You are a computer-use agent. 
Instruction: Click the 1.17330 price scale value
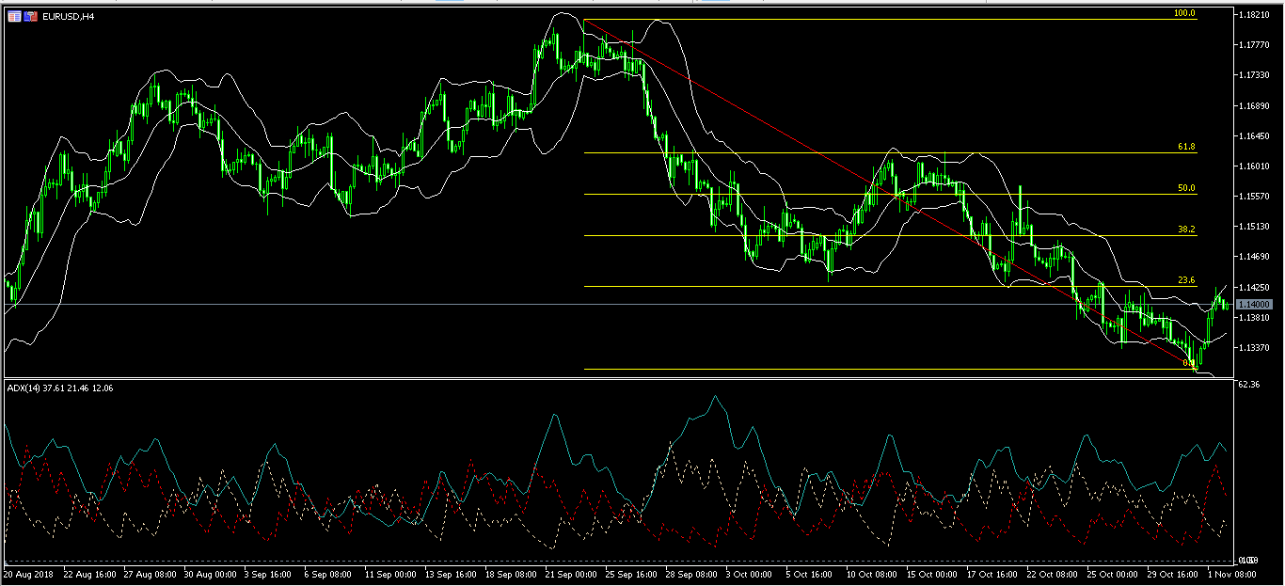pos(1255,74)
